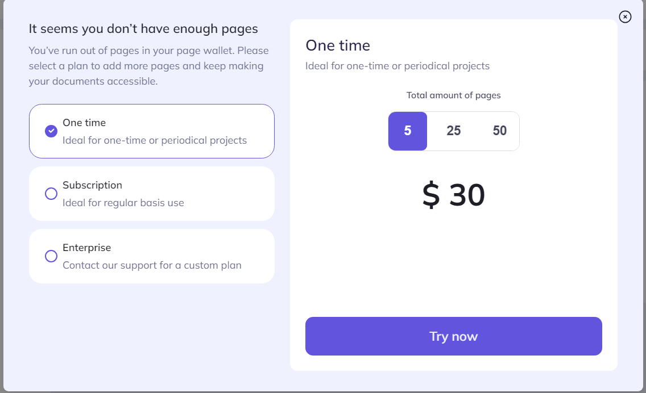This screenshot has width=646, height=393.
Task: Select the Subscription plan radio button
Action: click(51, 193)
